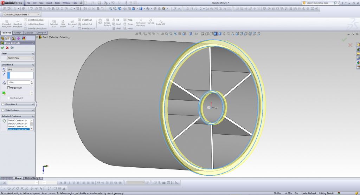This screenshot has height=195, width=360.
Task: Accept the Boss-Extrude with the green checkmark
Action: tap(2, 48)
